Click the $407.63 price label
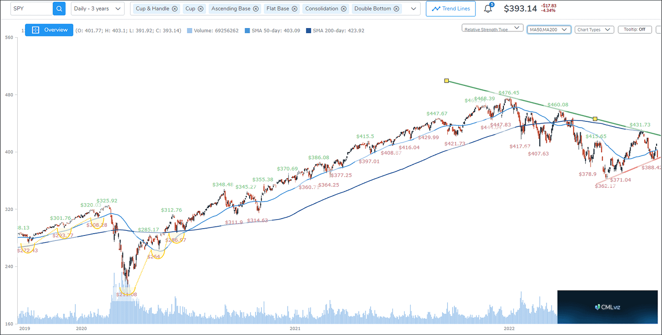This screenshot has width=662, height=335. pos(538,154)
